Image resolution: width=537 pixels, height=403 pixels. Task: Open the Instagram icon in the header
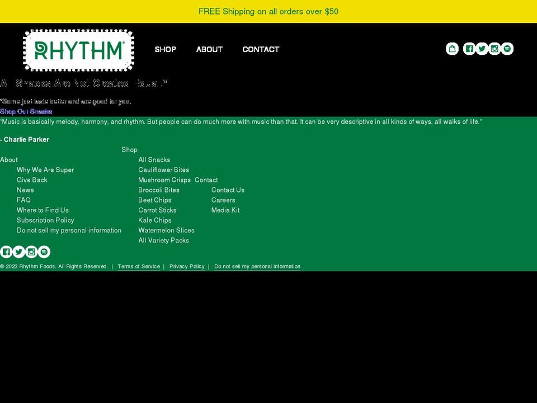click(x=494, y=49)
